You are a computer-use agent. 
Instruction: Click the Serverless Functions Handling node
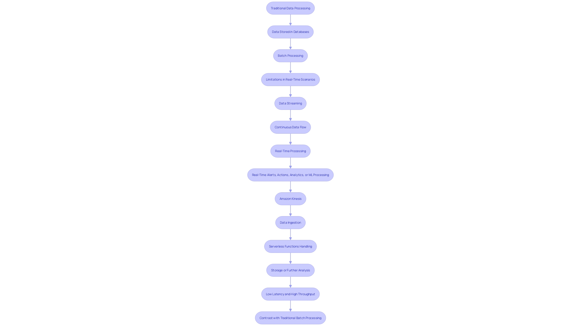[290, 246]
